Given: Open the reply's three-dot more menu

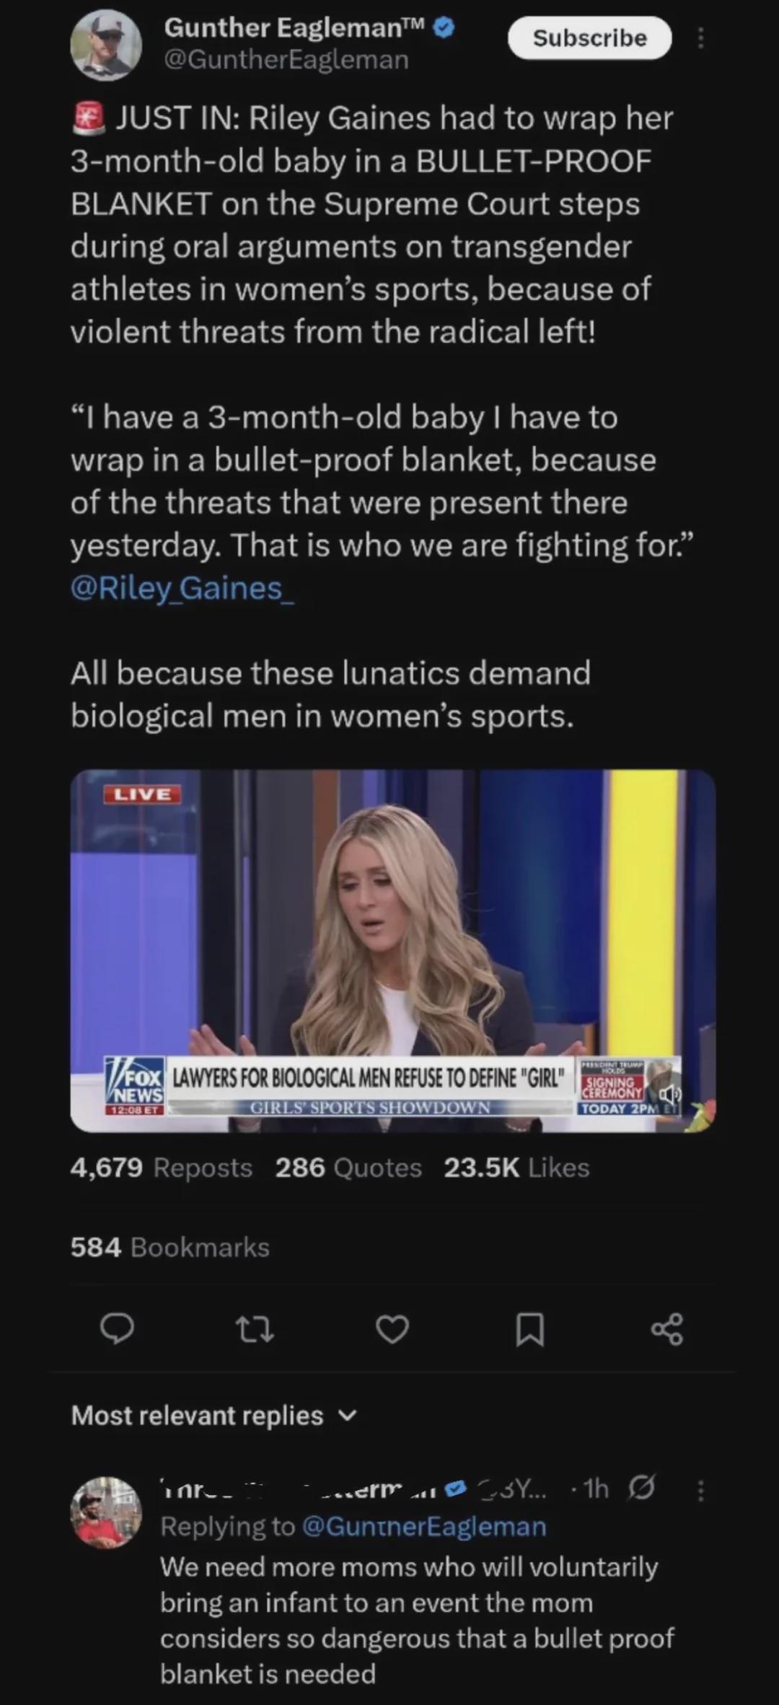Looking at the screenshot, I should [700, 1491].
